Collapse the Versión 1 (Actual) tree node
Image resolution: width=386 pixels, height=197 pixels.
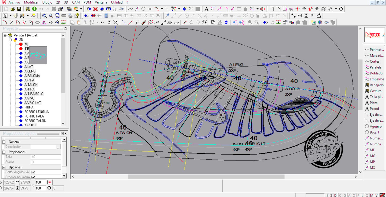[x=5, y=35]
